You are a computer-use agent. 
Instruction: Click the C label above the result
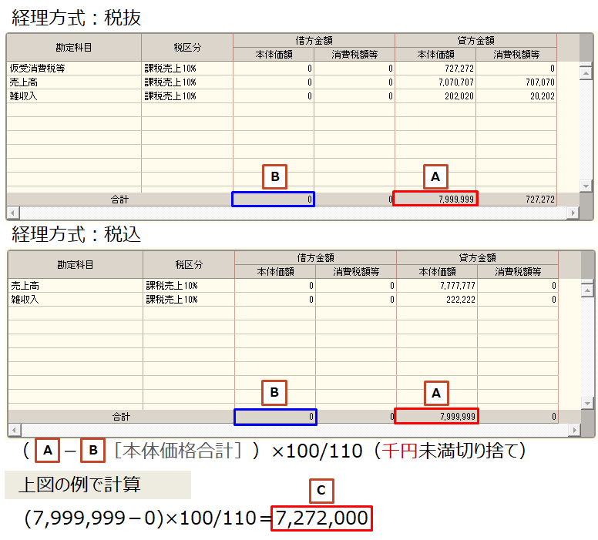point(321,490)
